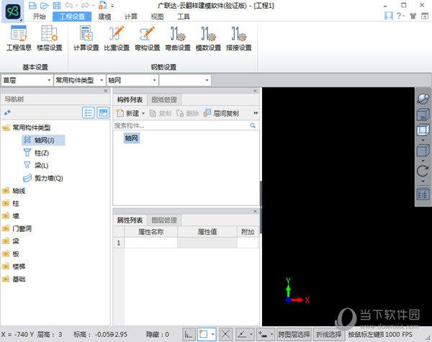
Task: Expand the 门窗洞 folder in tree
Action: [6, 228]
